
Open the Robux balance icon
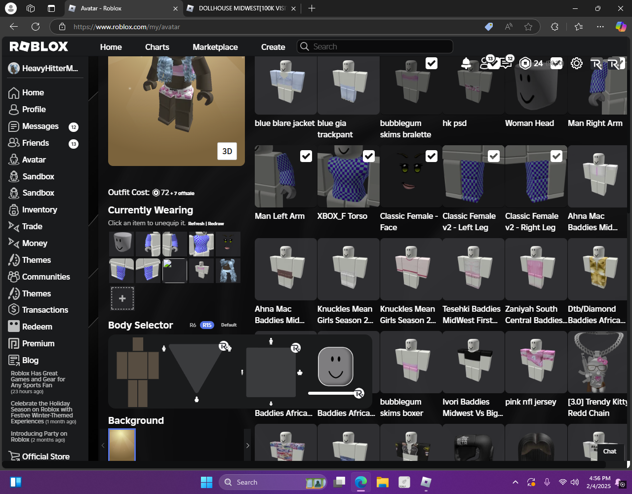coord(525,63)
